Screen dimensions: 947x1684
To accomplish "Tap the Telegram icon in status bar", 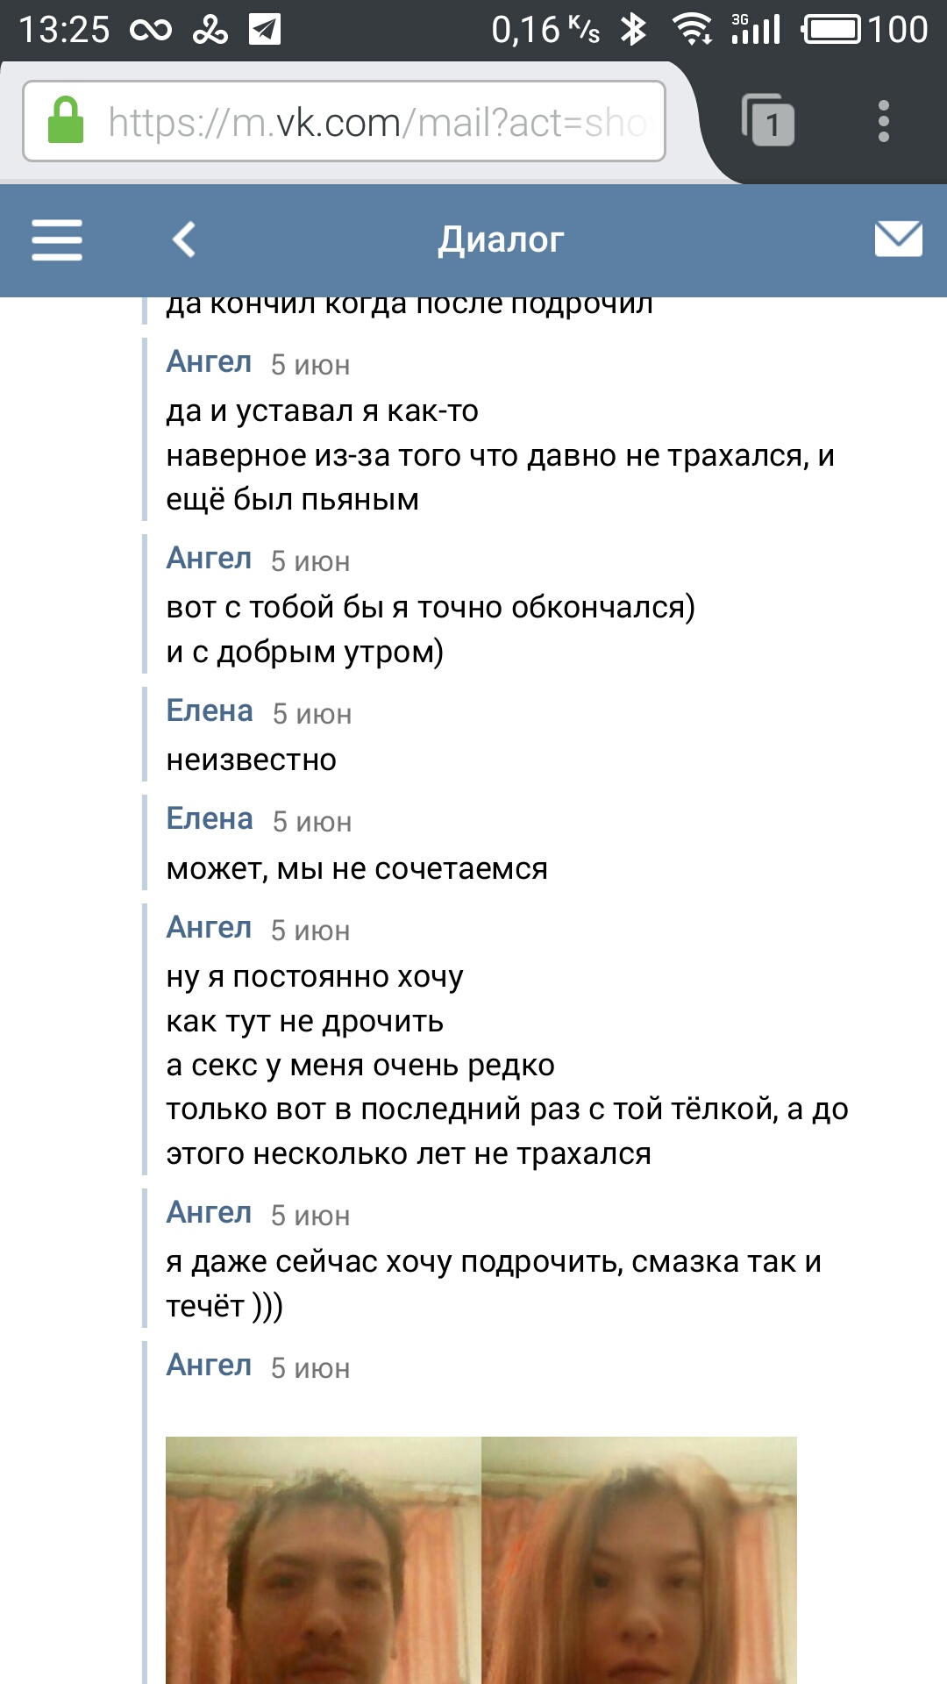I will pos(265,30).
